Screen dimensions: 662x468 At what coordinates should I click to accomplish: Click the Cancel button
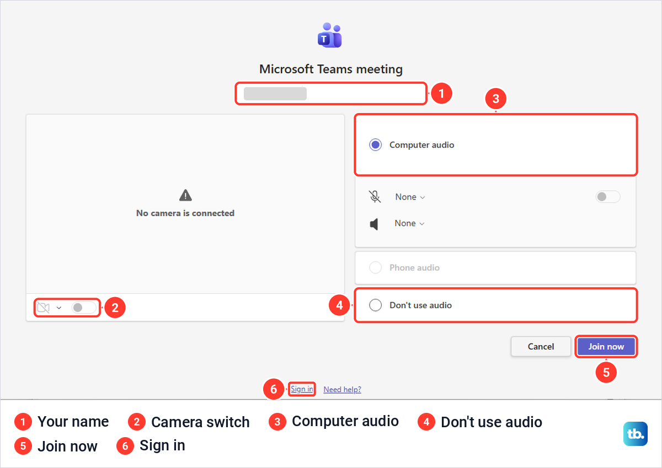(541, 347)
